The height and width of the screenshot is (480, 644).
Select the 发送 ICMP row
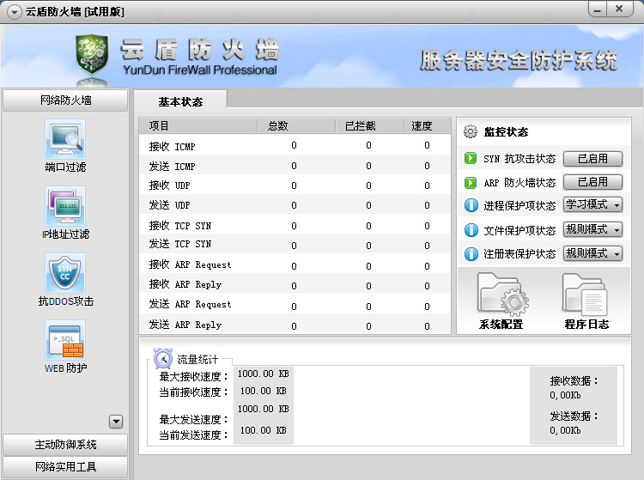[295, 166]
